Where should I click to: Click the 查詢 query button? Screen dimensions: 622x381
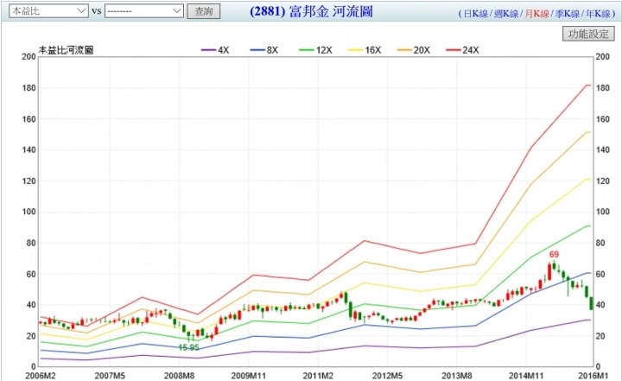click(x=204, y=11)
